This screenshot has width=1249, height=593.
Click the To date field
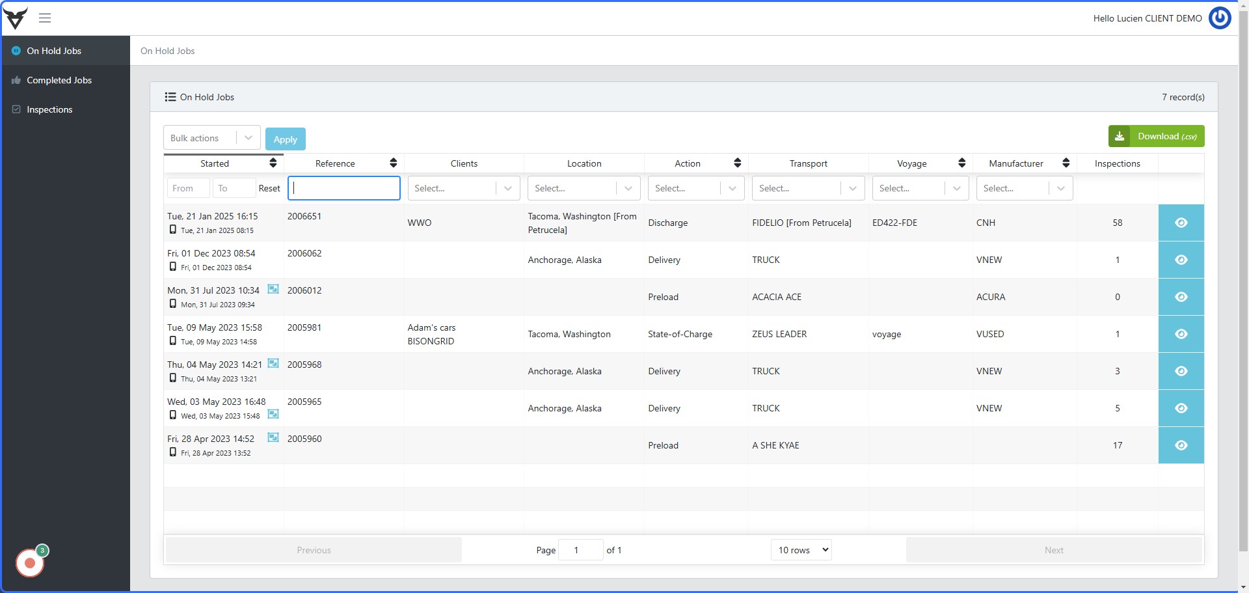234,188
